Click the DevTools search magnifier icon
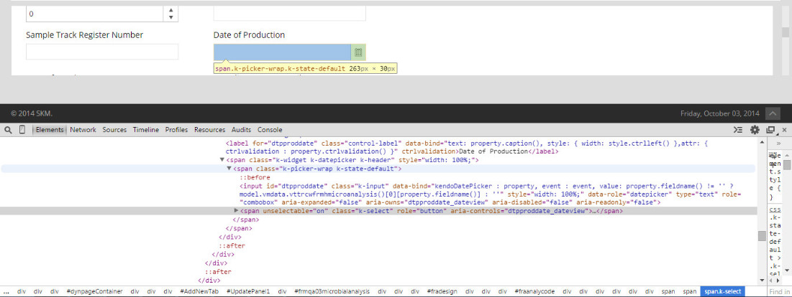The width and height of the screenshot is (792, 297). tap(8, 130)
